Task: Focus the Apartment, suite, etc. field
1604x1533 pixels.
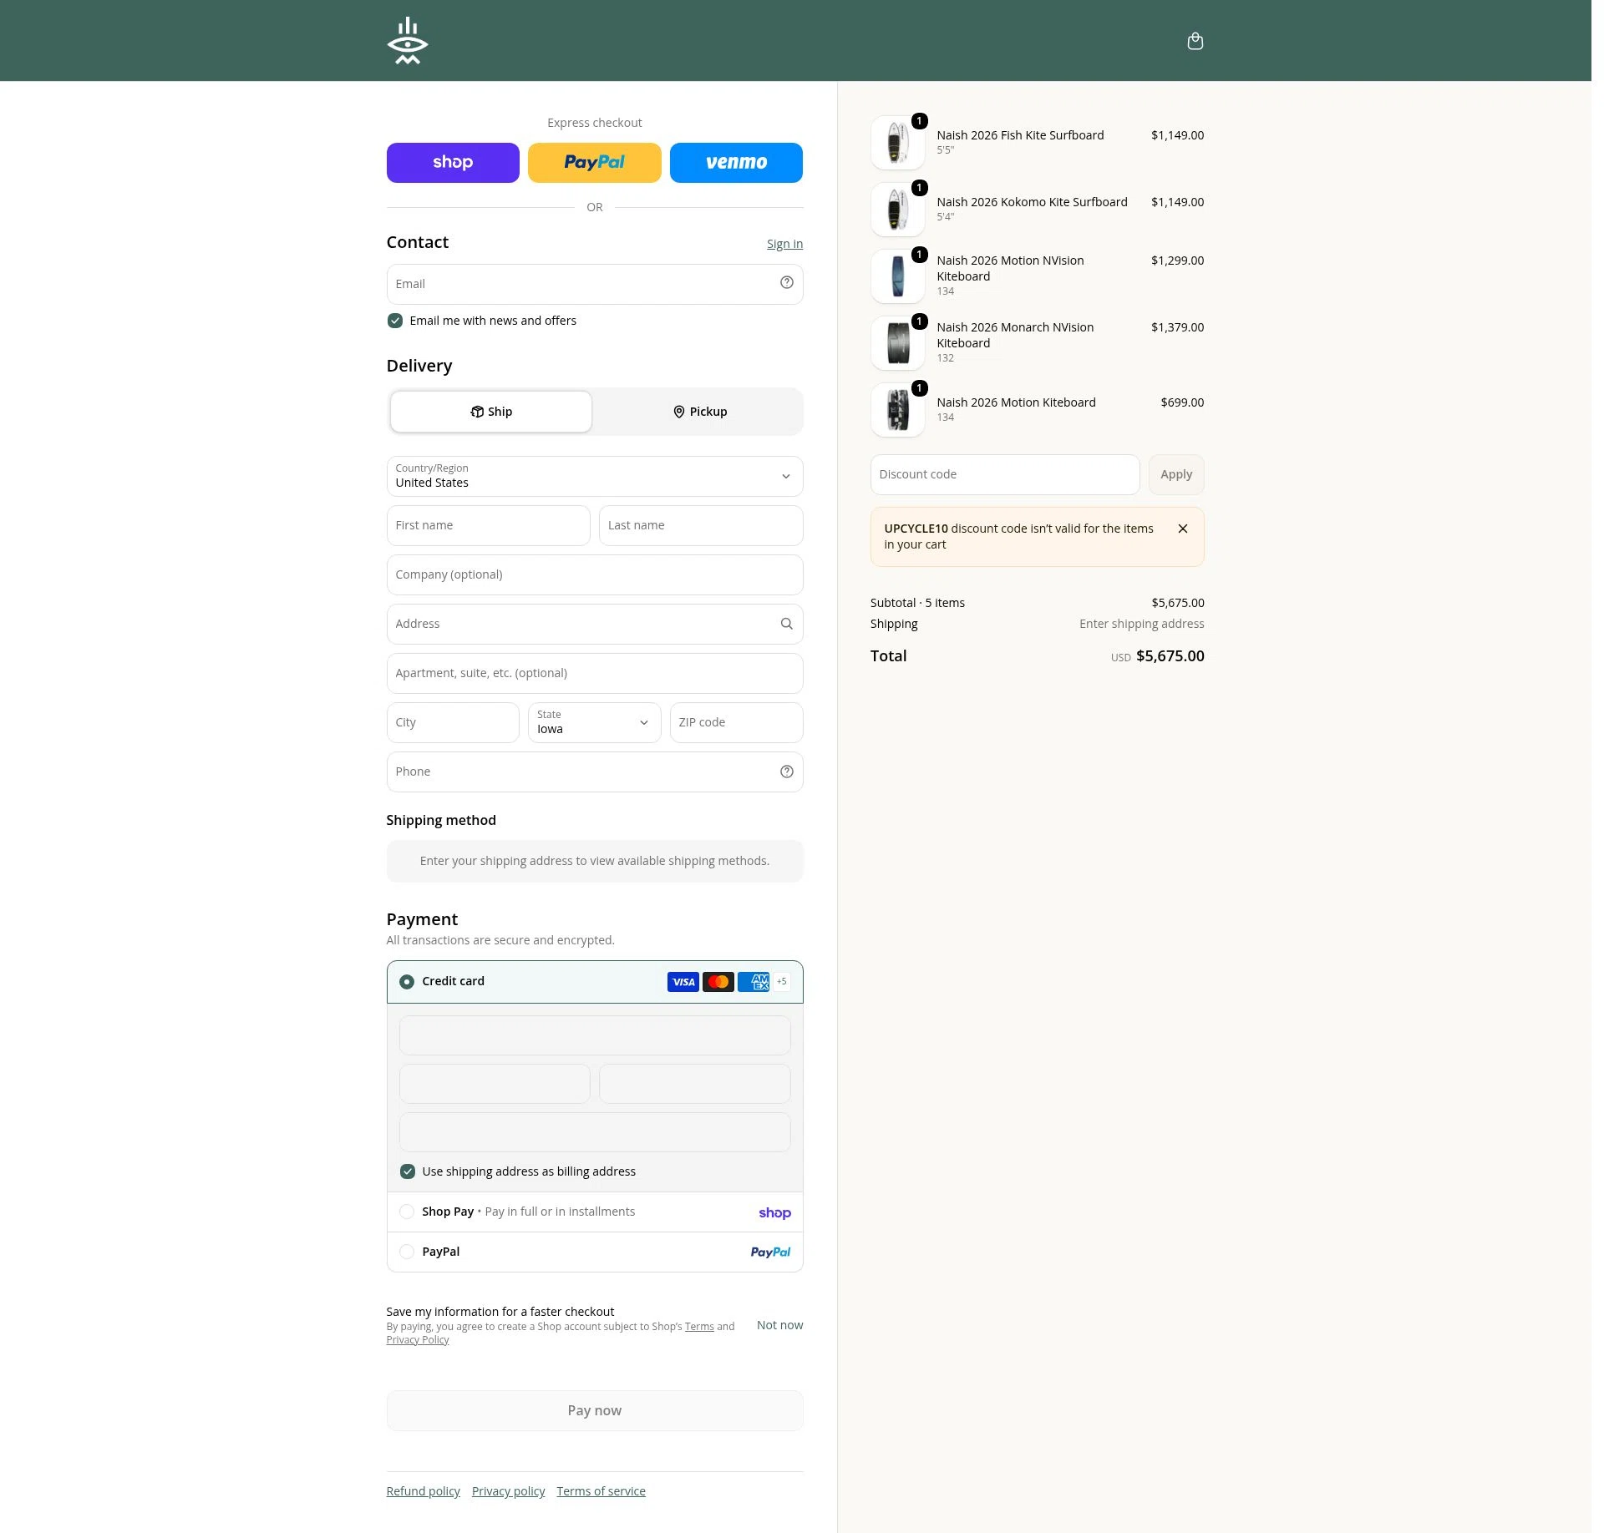Action: click(595, 673)
